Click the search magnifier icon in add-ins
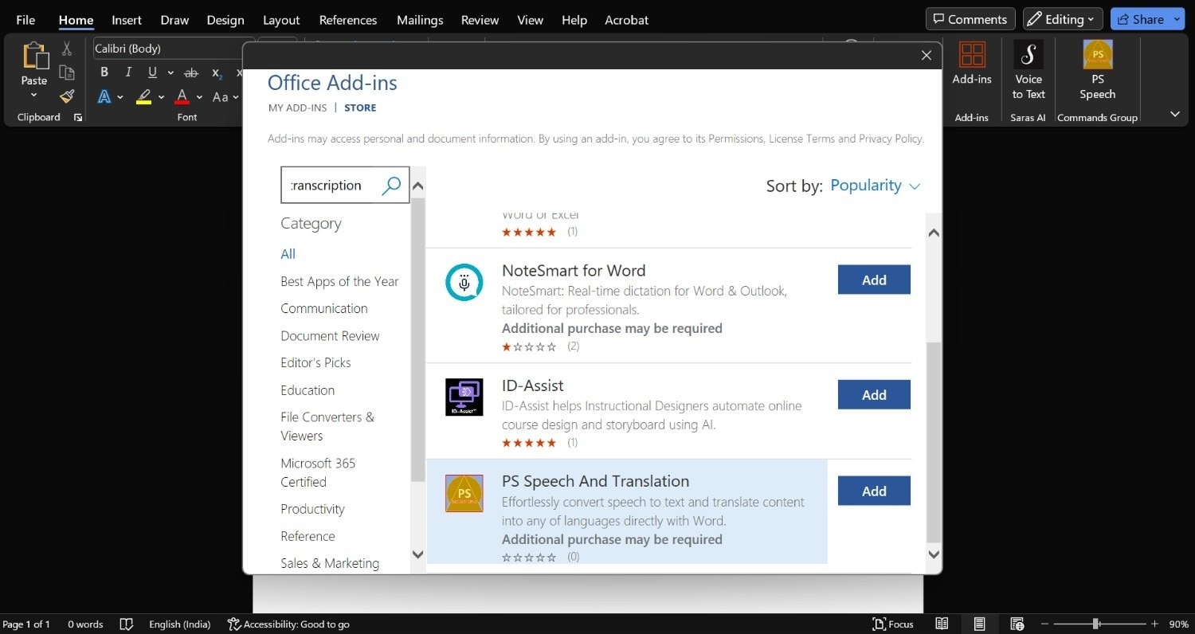Screen dimensions: 1195x634 click(391, 186)
